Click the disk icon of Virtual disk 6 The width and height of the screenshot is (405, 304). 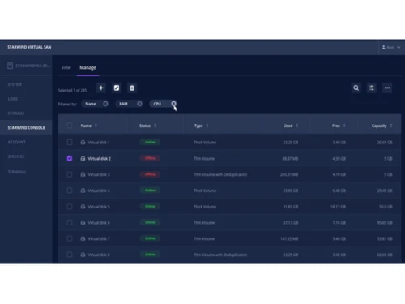click(x=83, y=223)
